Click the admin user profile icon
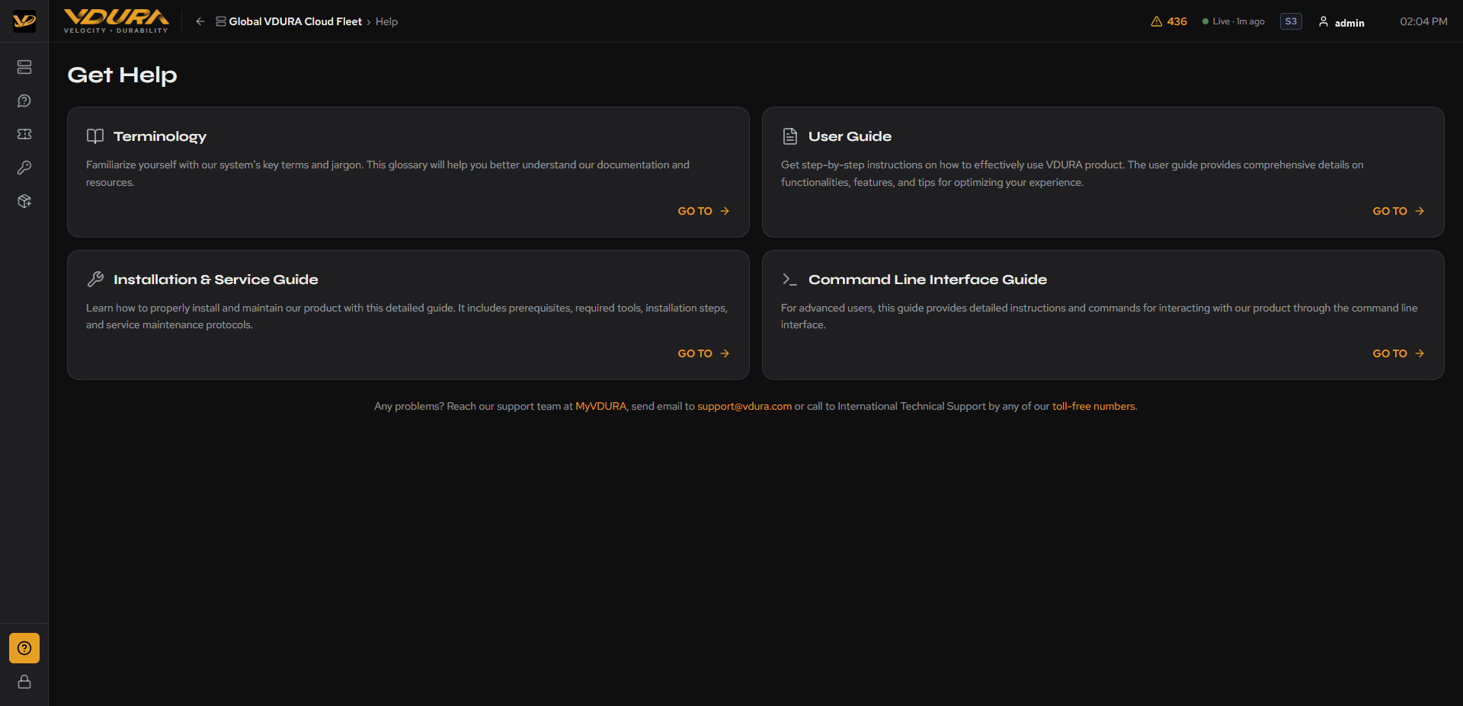The image size is (1463, 706). [1324, 21]
